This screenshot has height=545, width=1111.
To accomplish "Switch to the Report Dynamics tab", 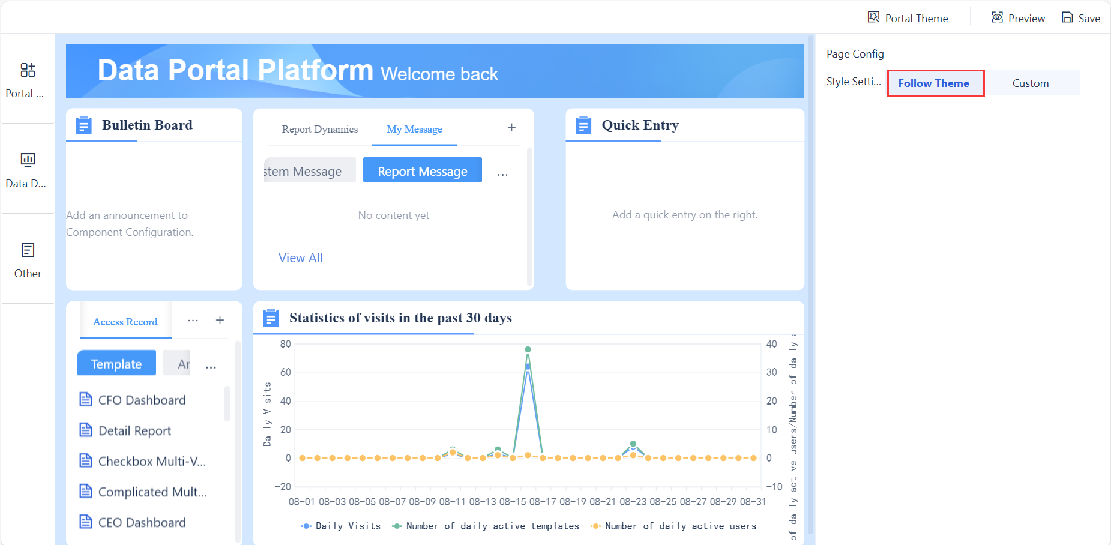I will (320, 129).
